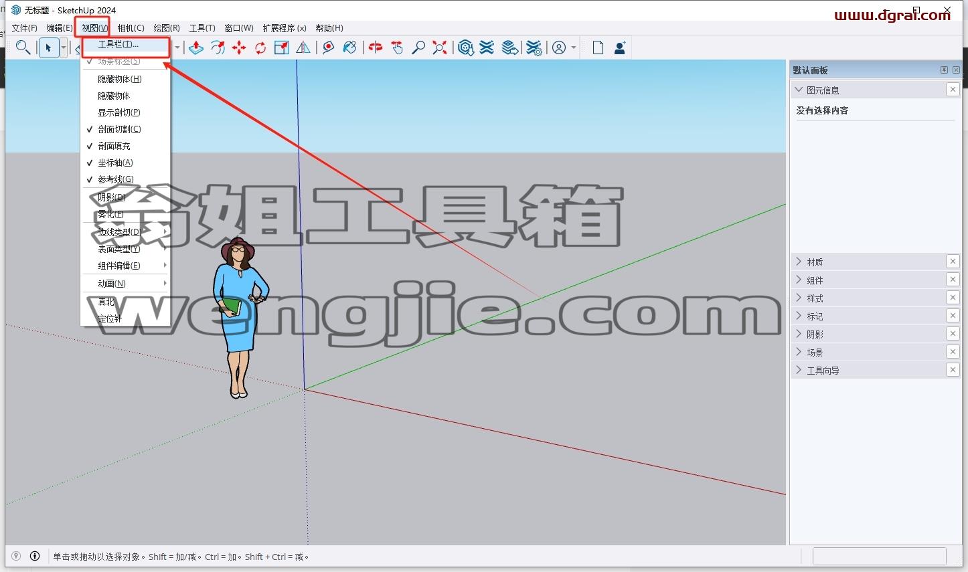Open the 动画(N) submenu
This screenshot has width=968, height=572.
tap(126, 284)
